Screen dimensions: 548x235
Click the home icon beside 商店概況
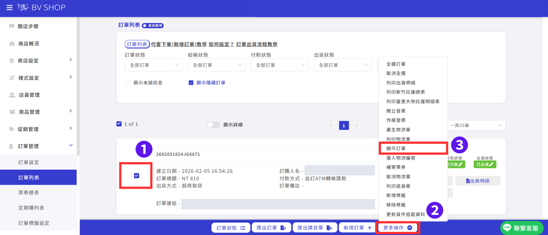[12, 44]
